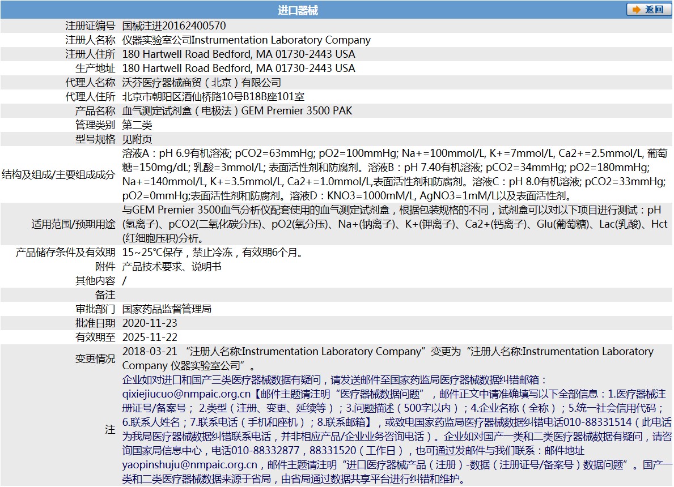Click the 代理人住所 label
The height and width of the screenshot is (487, 674).
[90, 97]
